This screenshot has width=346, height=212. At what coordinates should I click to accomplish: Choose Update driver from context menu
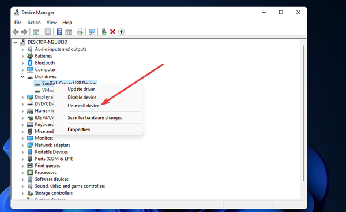[x=99, y=89]
